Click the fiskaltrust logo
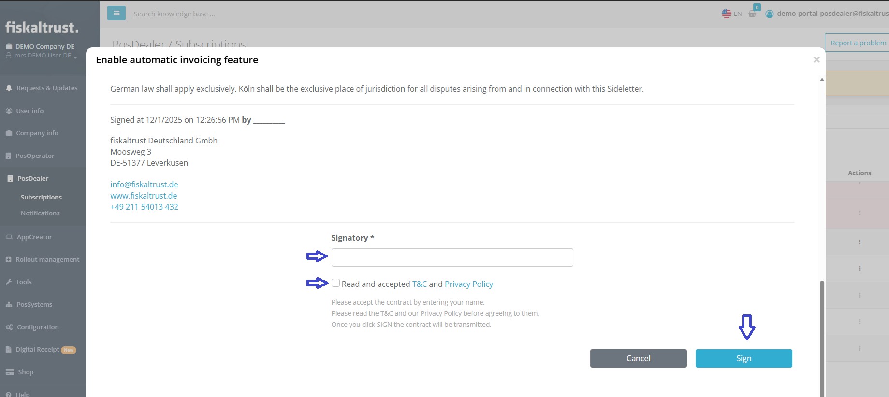 click(x=42, y=28)
